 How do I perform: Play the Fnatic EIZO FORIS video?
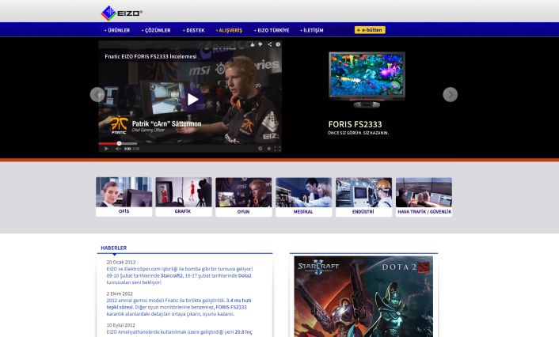pos(192,99)
